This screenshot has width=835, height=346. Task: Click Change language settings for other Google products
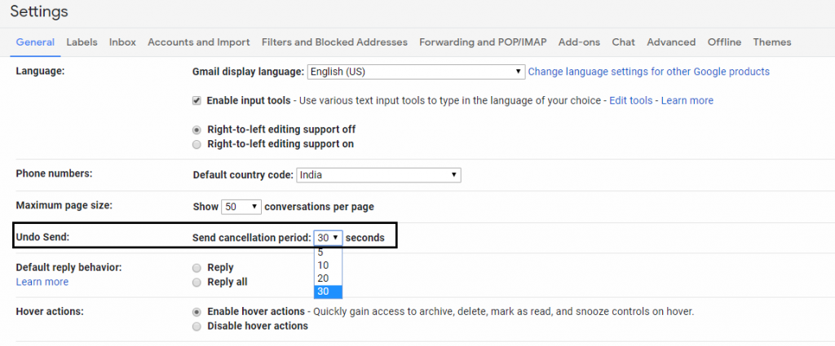pyautogui.click(x=648, y=71)
